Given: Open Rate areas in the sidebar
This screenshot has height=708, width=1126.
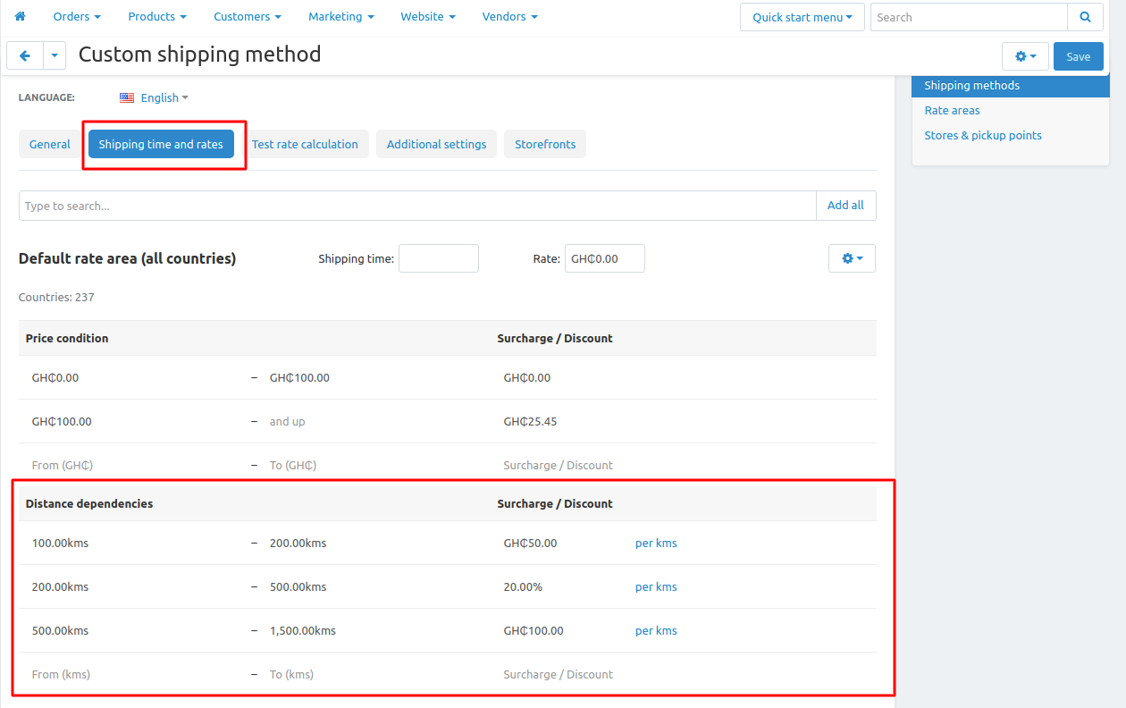Looking at the screenshot, I should tap(952, 111).
